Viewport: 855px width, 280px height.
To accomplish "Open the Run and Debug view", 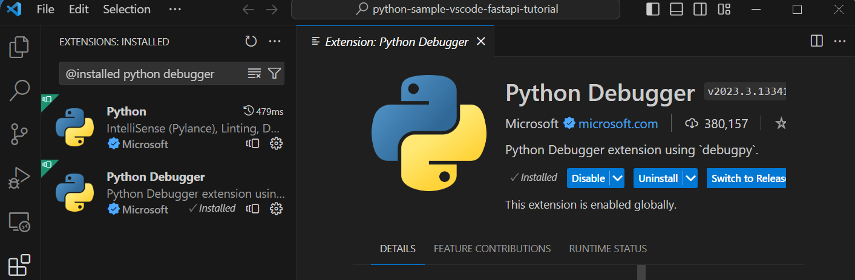I will coord(19,178).
